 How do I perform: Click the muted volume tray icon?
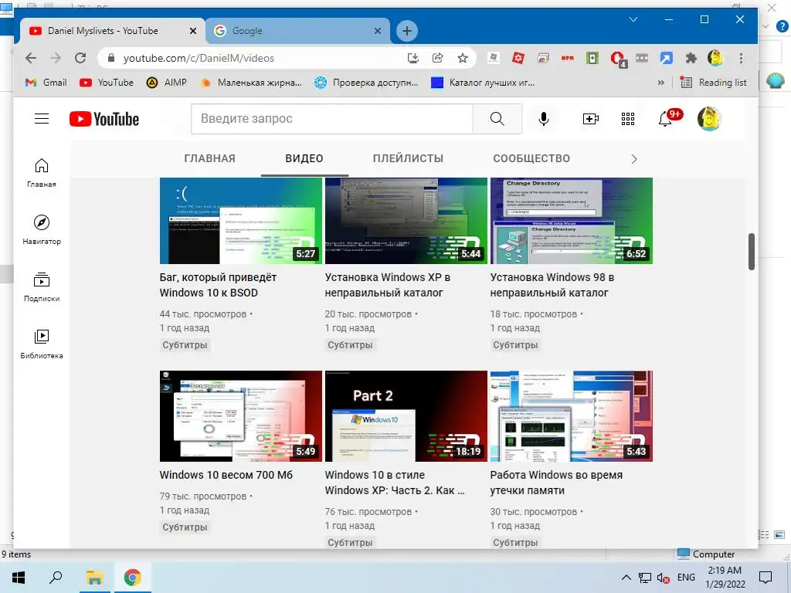pyautogui.click(x=664, y=578)
